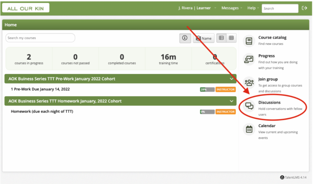Open the Course catalog book icon
This screenshot has width=313, height=184.
pos(249,41)
